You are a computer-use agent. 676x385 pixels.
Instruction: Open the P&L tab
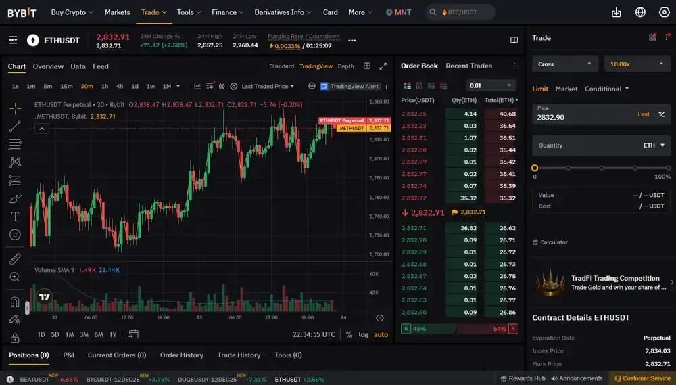tap(69, 355)
